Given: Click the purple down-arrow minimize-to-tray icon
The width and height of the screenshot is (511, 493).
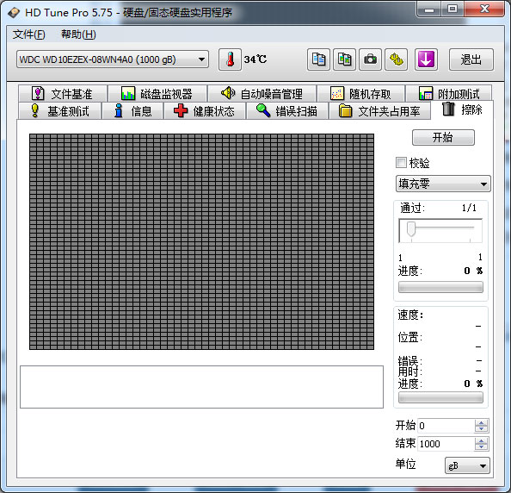Looking at the screenshot, I should coord(426,59).
